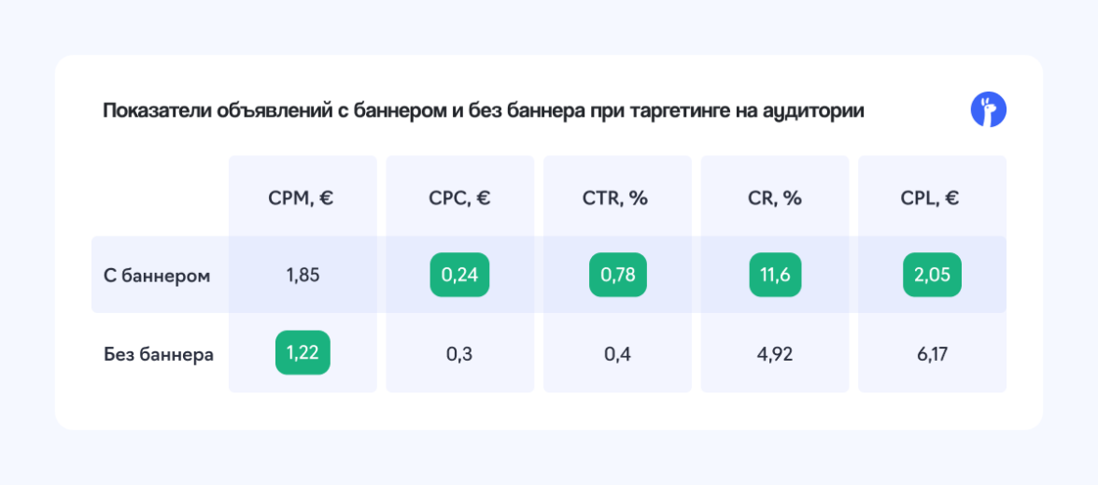
Task: Click the green 0,78 CTR badge
Action: (618, 276)
